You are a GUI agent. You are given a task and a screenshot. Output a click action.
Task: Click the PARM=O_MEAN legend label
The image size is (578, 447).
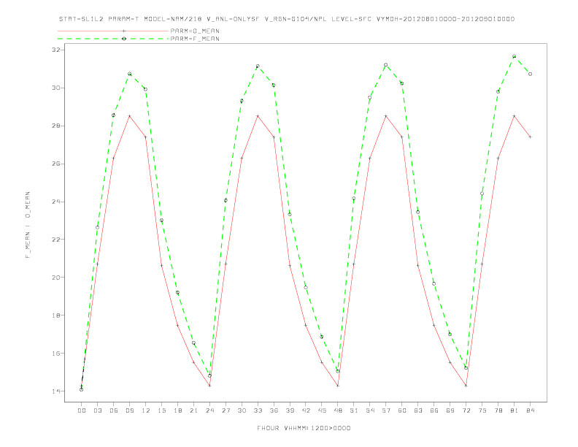[195, 31]
